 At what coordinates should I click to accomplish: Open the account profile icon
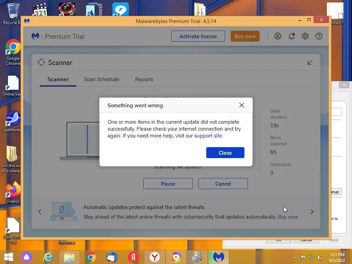278,36
